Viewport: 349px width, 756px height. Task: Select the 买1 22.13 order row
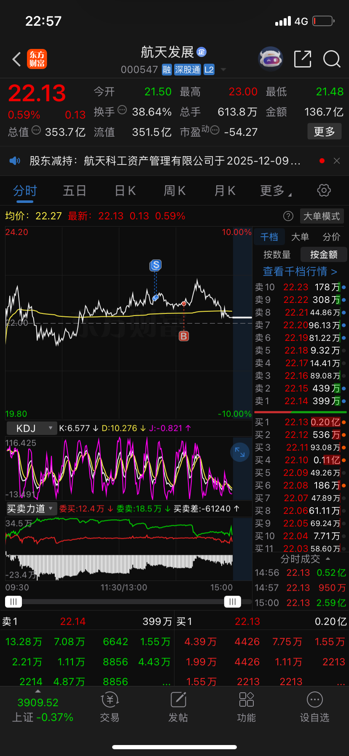[301, 422]
